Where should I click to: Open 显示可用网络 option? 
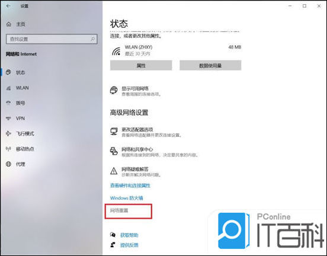click(136, 91)
